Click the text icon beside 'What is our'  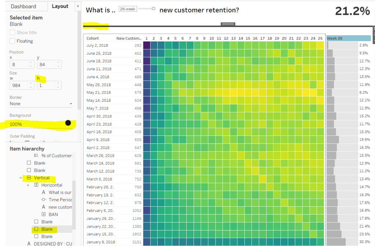(44, 192)
